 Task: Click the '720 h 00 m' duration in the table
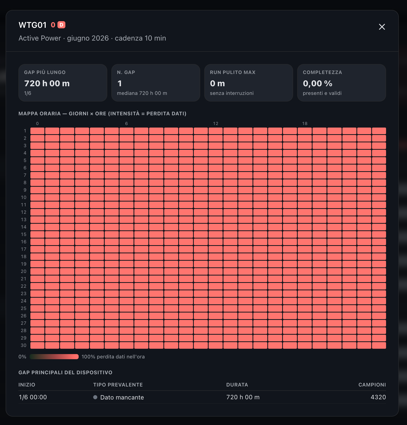tap(243, 397)
